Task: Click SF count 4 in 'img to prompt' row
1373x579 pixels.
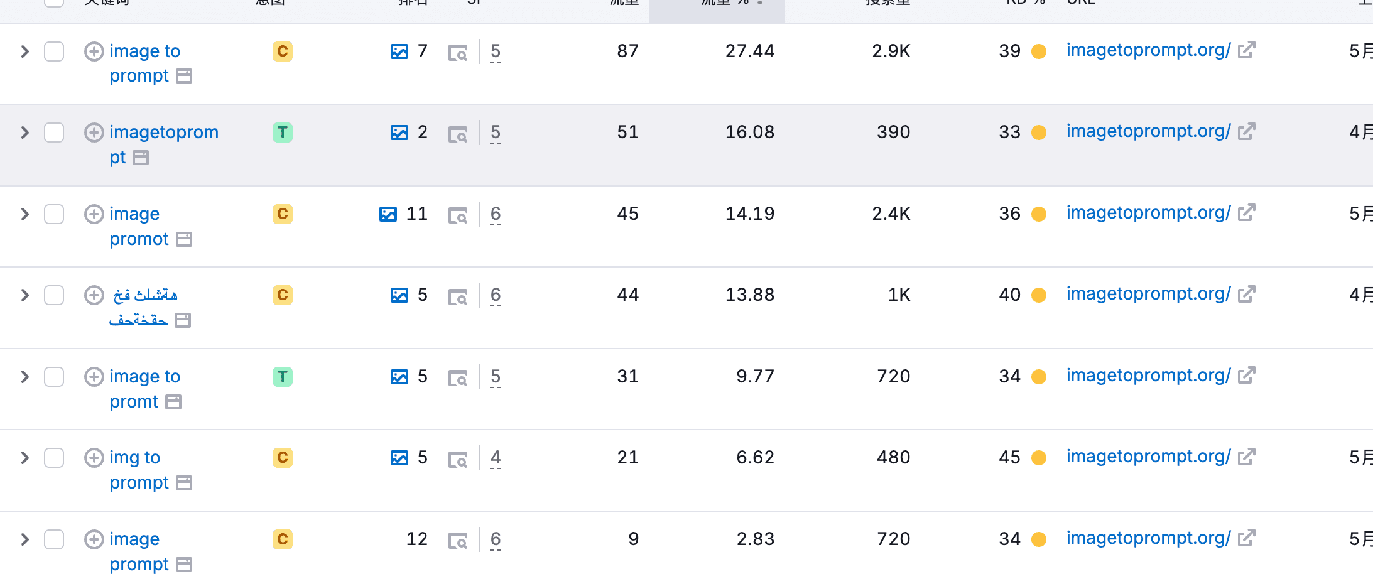Action: pyautogui.click(x=496, y=458)
